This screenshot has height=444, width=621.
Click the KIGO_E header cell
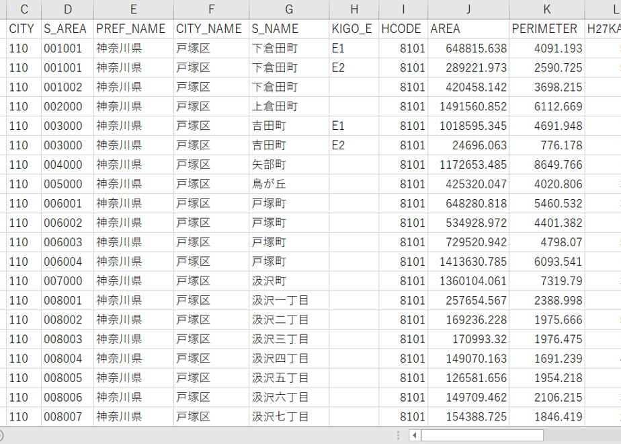click(x=354, y=29)
